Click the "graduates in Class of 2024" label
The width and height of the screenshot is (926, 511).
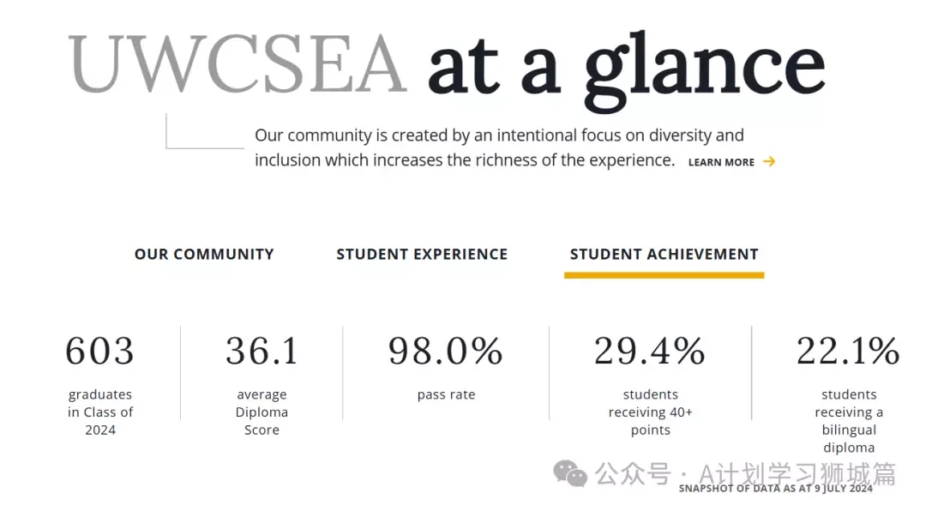pyautogui.click(x=99, y=412)
